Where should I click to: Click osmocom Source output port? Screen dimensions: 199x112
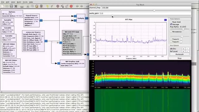[x=46, y=41]
